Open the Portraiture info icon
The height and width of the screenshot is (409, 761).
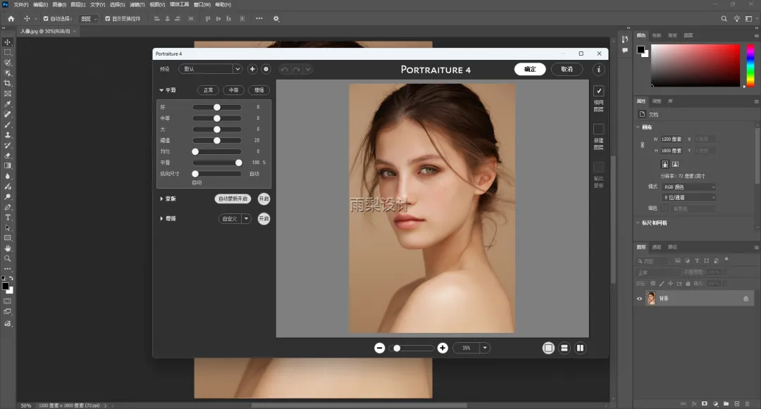598,69
